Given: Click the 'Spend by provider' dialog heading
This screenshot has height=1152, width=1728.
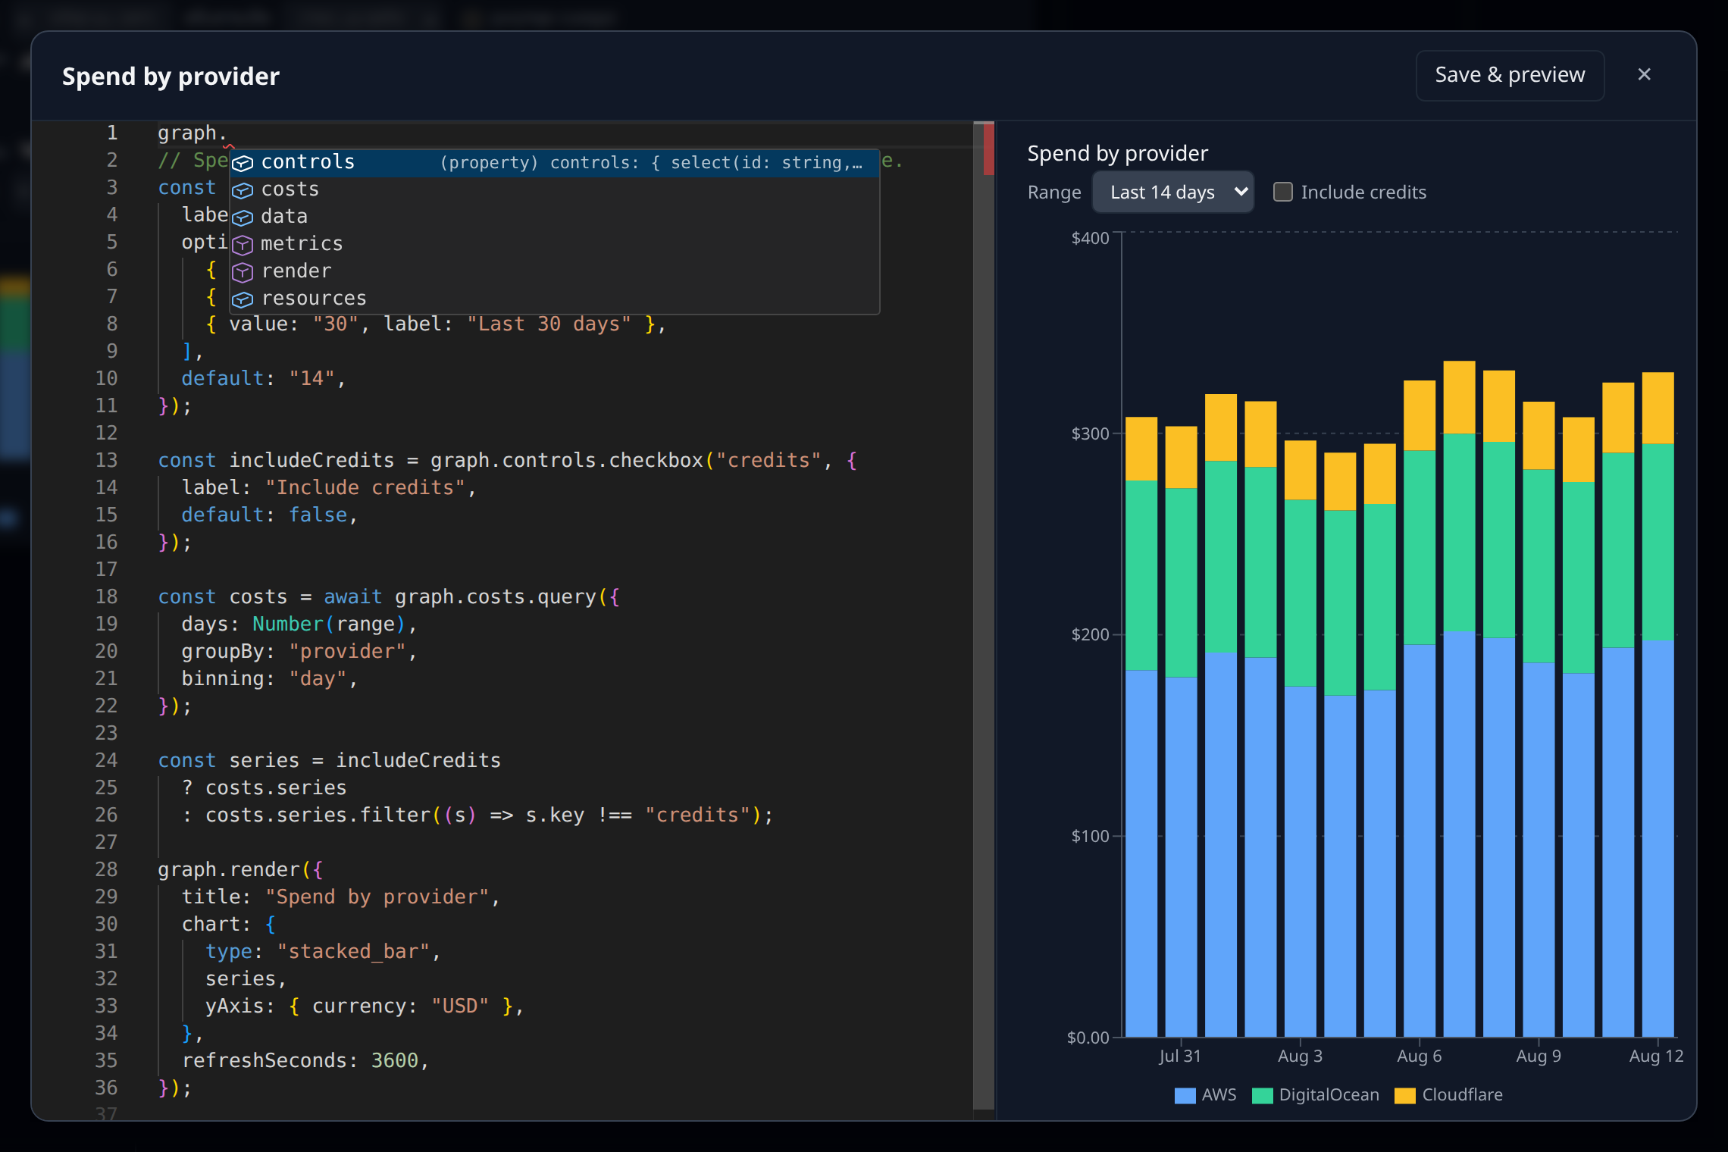Looking at the screenshot, I should [171, 77].
